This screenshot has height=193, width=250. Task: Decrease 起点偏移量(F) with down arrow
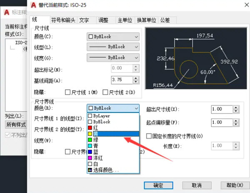tap(236, 125)
